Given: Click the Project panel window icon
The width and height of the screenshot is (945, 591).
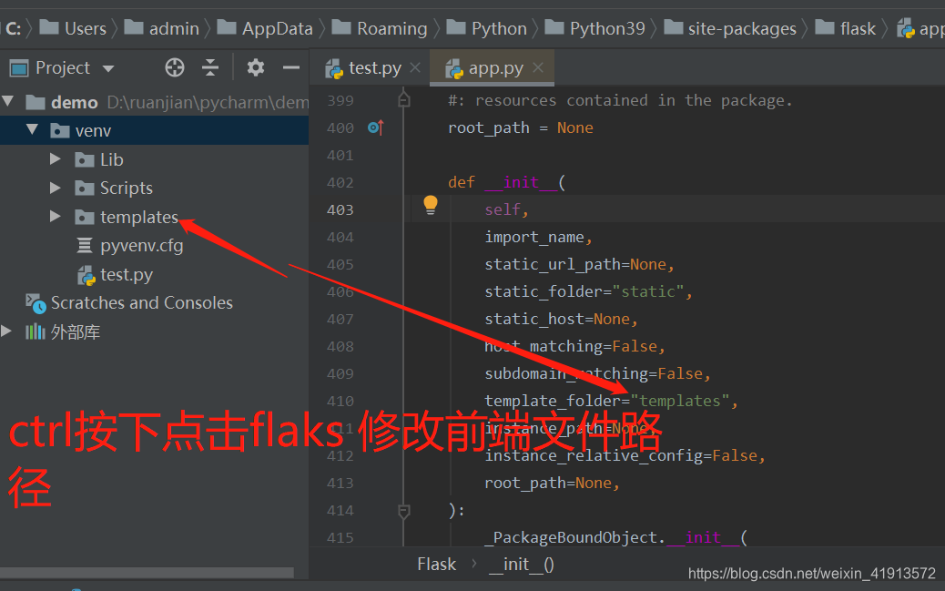Looking at the screenshot, I should click(x=19, y=68).
